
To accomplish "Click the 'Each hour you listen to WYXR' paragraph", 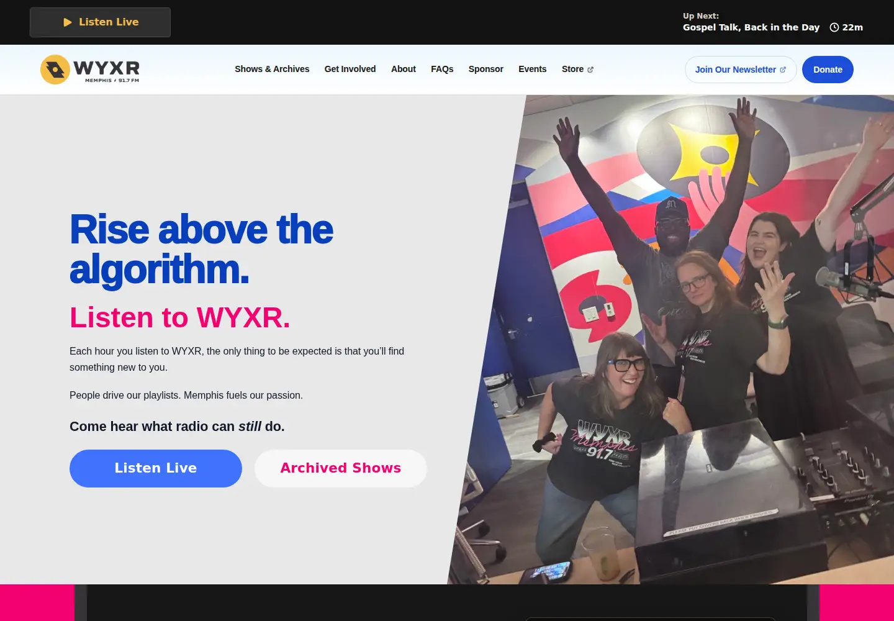I will coord(237,360).
